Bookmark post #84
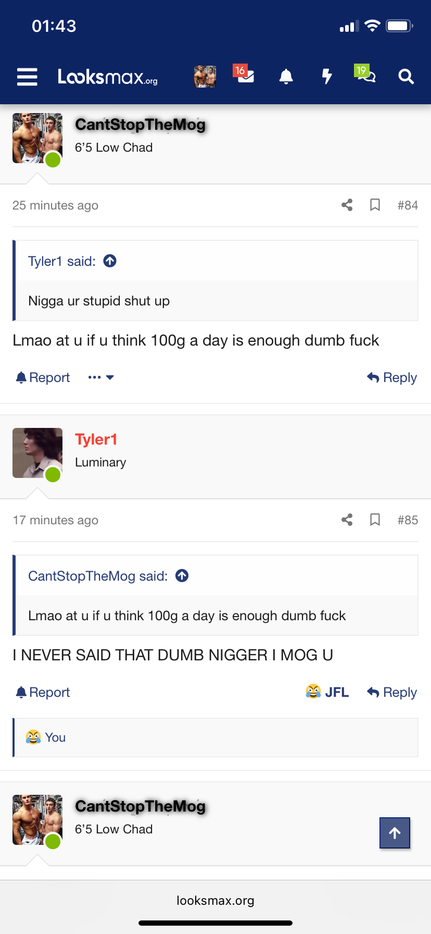Viewport: 431px width, 934px height. [x=375, y=205]
